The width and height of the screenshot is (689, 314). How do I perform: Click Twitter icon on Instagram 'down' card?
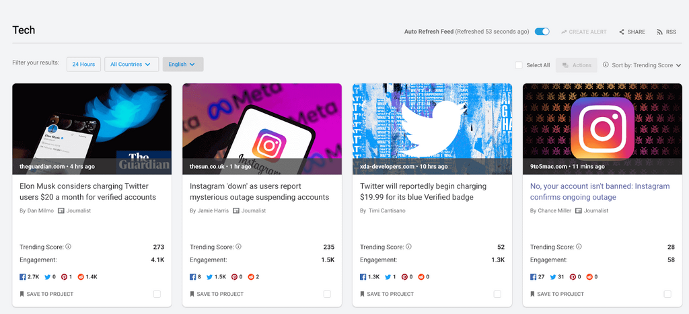(210, 276)
